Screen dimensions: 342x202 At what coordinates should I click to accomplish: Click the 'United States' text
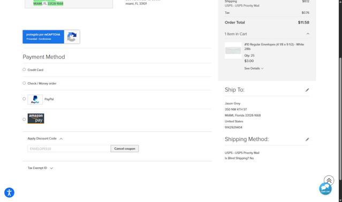tap(234, 121)
